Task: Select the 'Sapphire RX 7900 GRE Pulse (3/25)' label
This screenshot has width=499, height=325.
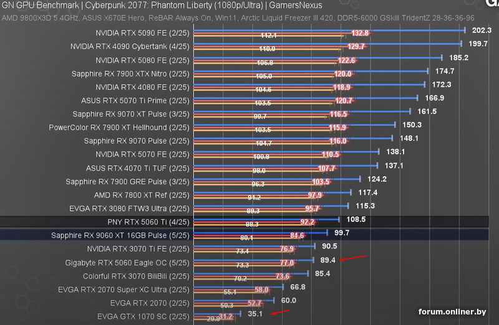Action: tap(127, 182)
